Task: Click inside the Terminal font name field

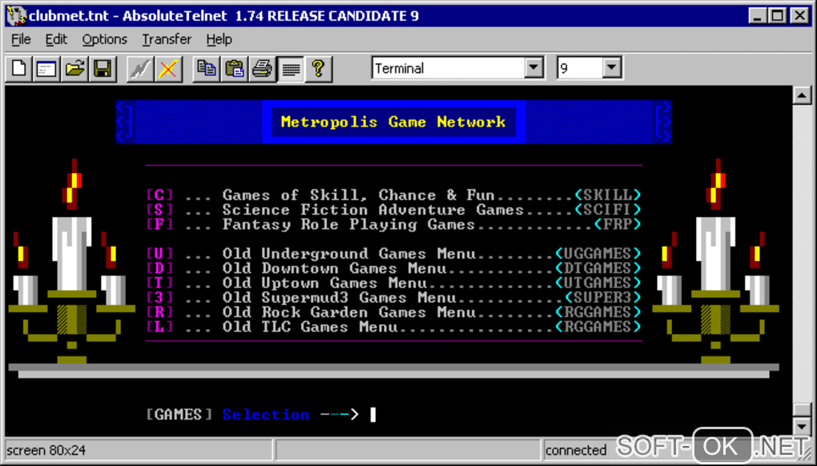Action: (x=449, y=68)
